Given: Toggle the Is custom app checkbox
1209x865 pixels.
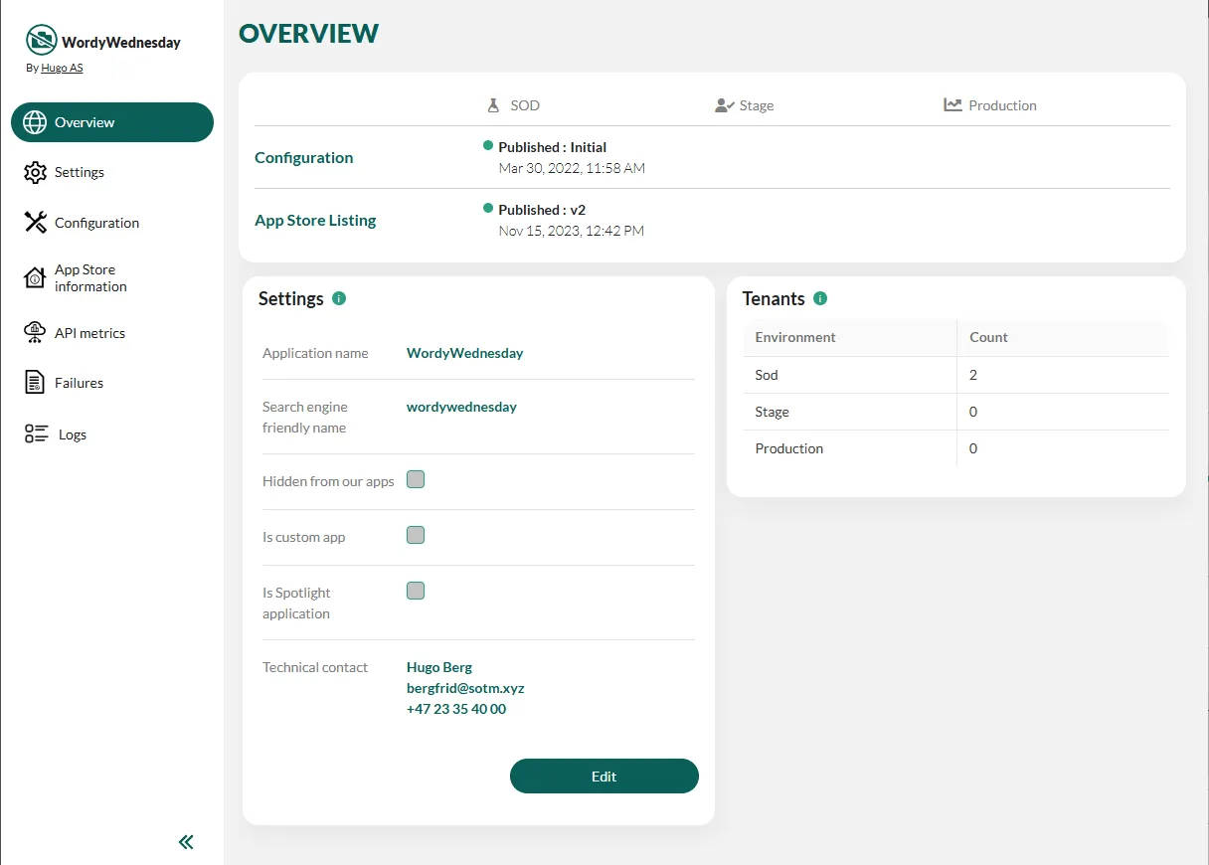Looking at the screenshot, I should (x=416, y=536).
